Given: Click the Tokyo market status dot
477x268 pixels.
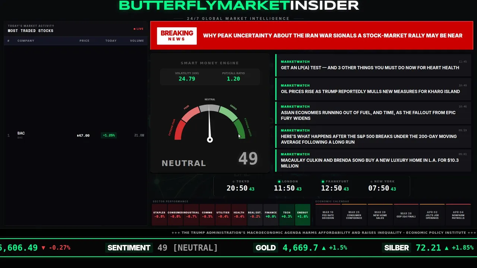Looking at the screenshot, I should click(x=234, y=182).
